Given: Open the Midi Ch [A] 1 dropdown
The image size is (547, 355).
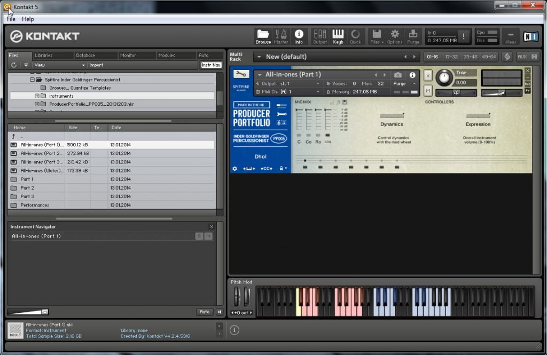Looking at the screenshot, I should (x=288, y=92).
